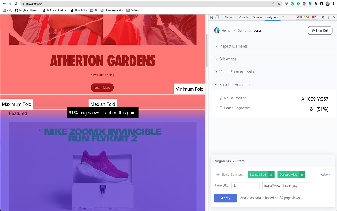Image resolution: width=337 pixels, height=211 pixels.
Task: Click the share icon in address bar
Action: click(273, 4)
